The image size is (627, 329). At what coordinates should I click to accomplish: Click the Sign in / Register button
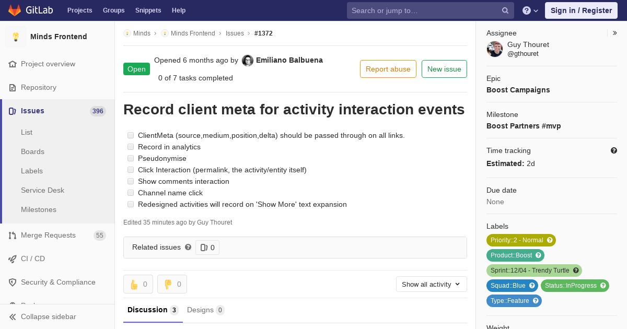[581, 10]
